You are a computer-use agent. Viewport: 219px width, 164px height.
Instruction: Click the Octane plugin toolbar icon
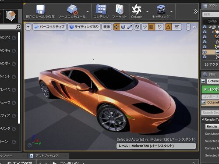tap(137, 9)
